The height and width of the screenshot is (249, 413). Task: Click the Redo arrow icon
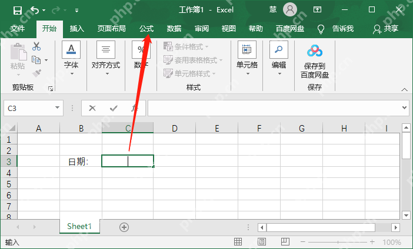coord(55,10)
